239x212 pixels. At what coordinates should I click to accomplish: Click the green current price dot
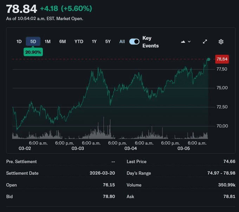point(208,59)
